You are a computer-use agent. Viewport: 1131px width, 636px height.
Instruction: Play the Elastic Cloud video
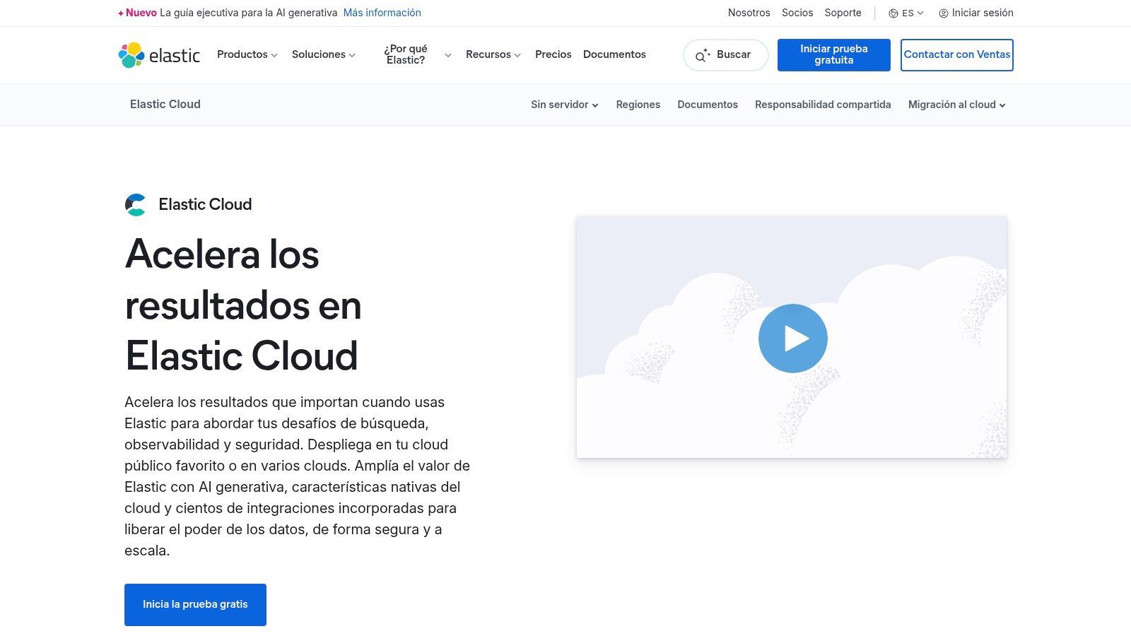(x=792, y=338)
